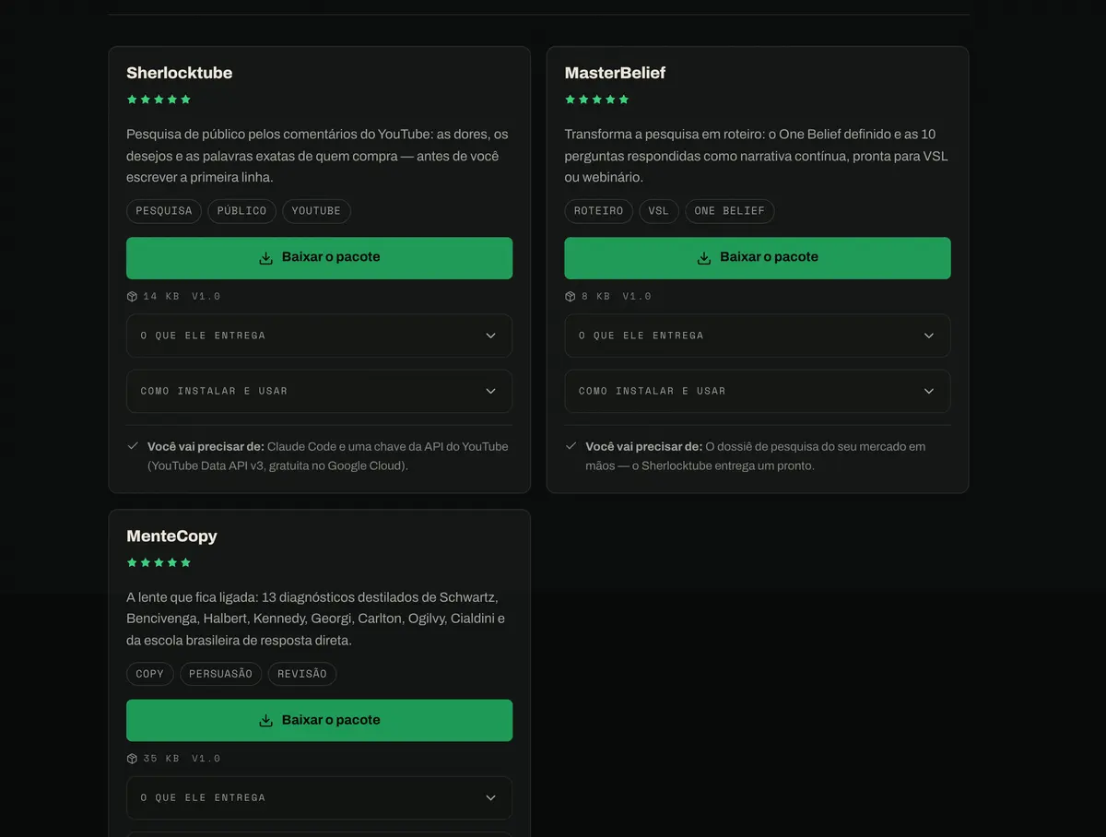The width and height of the screenshot is (1106, 837).
Task: Click the download icon on MenteCopy's button
Action: (x=265, y=721)
